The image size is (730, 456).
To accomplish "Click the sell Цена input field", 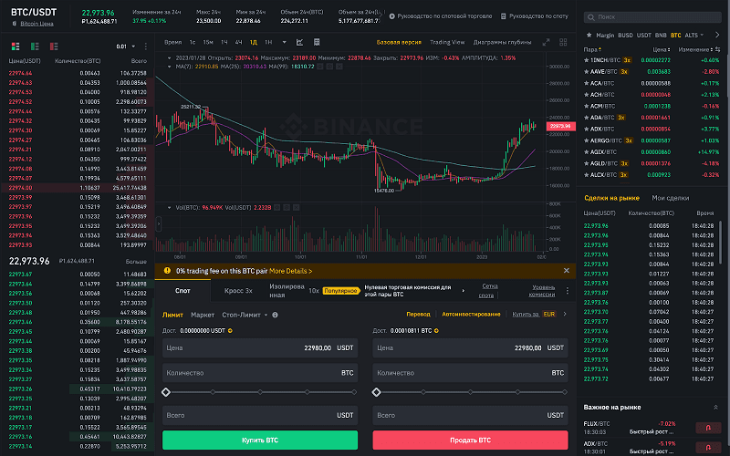I will click(470, 347).
